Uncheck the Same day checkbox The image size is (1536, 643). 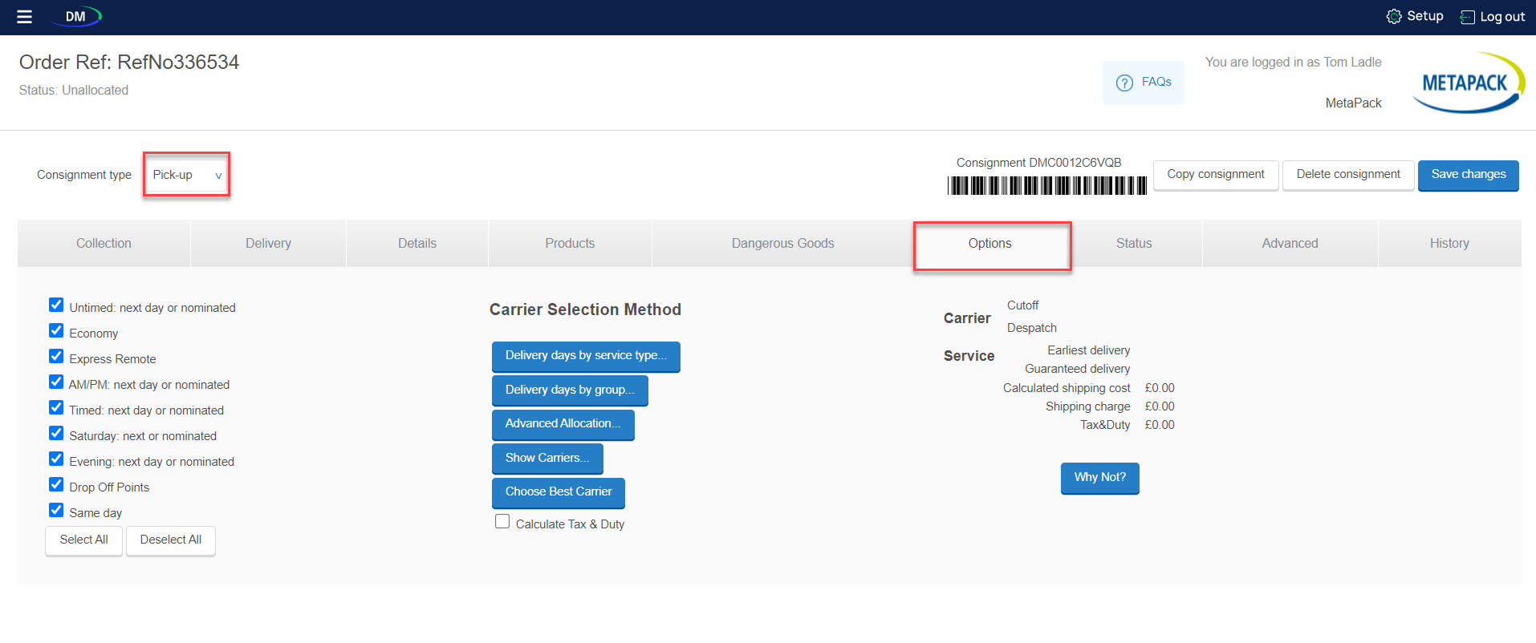[x=56, y=511]
